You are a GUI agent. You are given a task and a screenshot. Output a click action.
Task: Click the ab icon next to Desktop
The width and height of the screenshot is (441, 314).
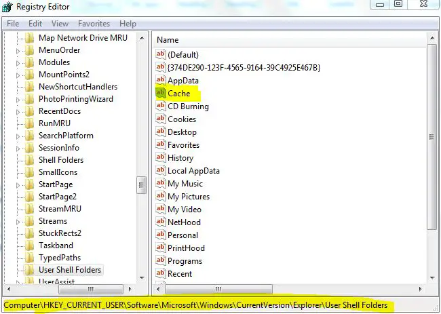tap(160, 132)
